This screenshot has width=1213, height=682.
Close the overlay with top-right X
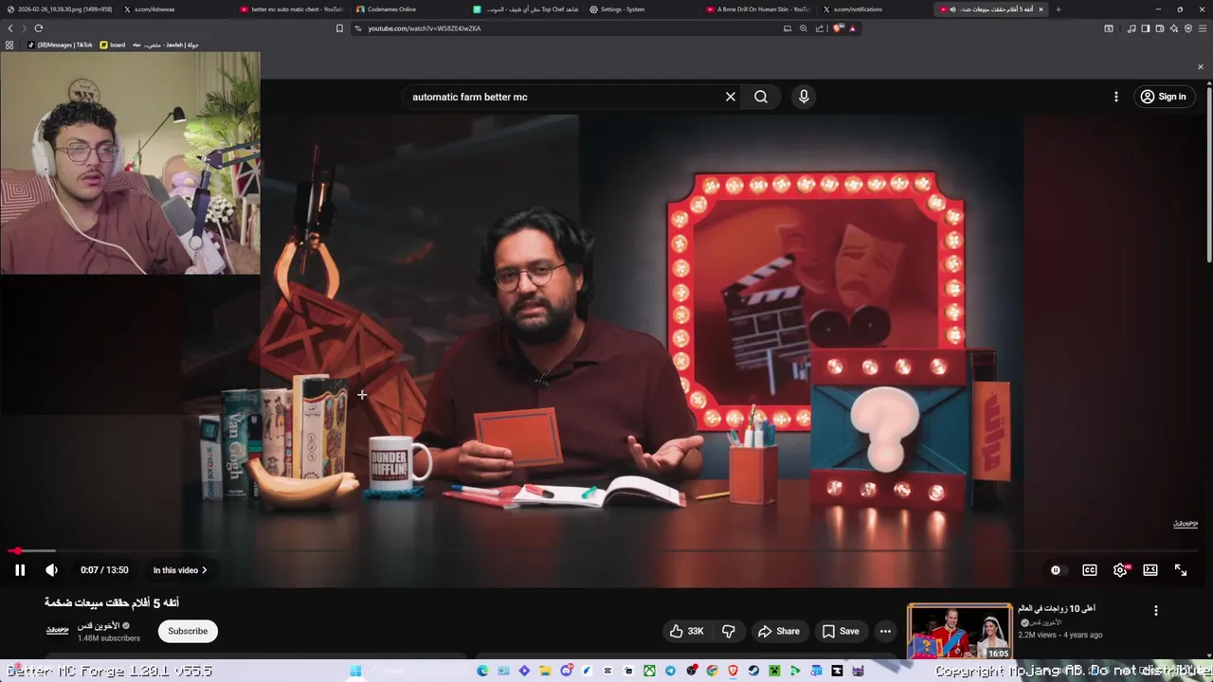[1201, 66]
